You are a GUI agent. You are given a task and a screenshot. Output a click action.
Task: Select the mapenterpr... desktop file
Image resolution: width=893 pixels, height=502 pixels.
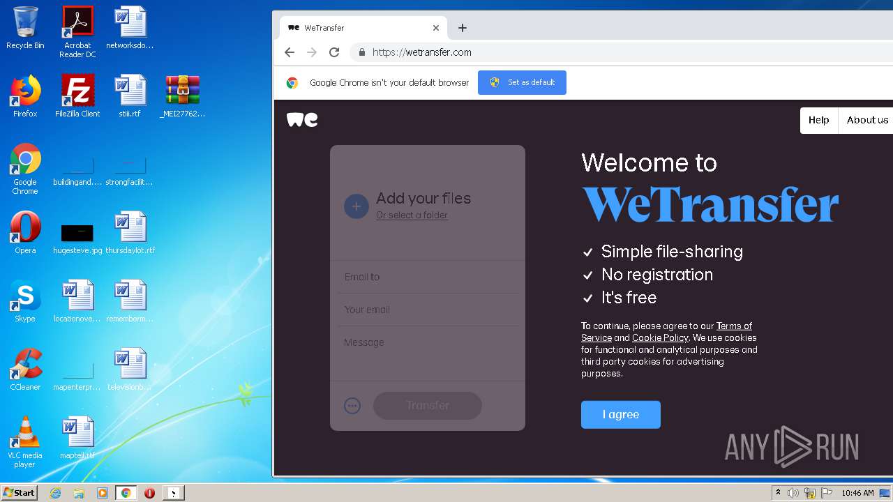coord(77,376)
